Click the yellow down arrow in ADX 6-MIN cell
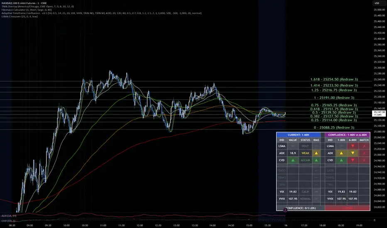387x228 pixels. point(353,153)
